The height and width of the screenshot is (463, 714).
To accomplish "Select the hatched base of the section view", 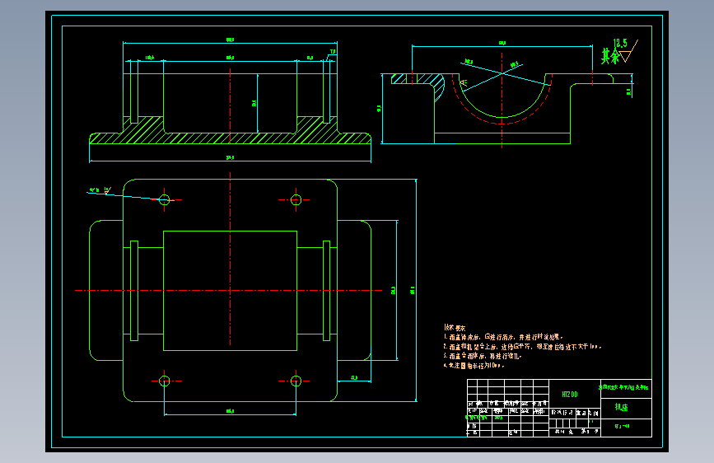I will 230,138.
